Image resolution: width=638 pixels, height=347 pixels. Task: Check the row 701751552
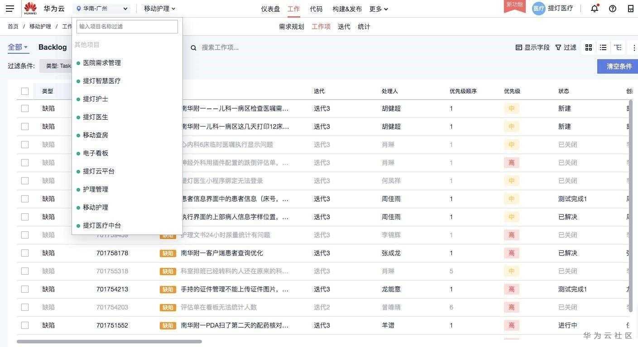[25, 325]
